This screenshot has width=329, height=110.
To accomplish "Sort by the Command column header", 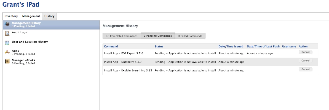I will click(x=111, y=46).
